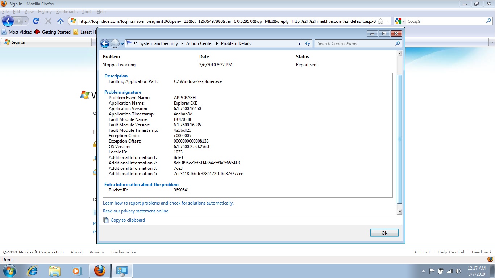
Task: Reload the page in Firefox
Action: click(x=36, y=21)
